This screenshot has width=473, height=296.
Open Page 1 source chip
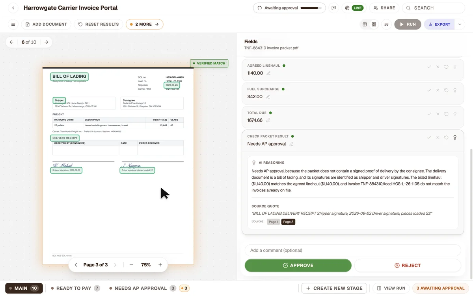coord(273,222)
